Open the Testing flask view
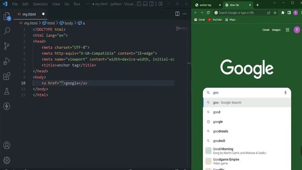The image size is (302, 170). click(x=7, y=91)
